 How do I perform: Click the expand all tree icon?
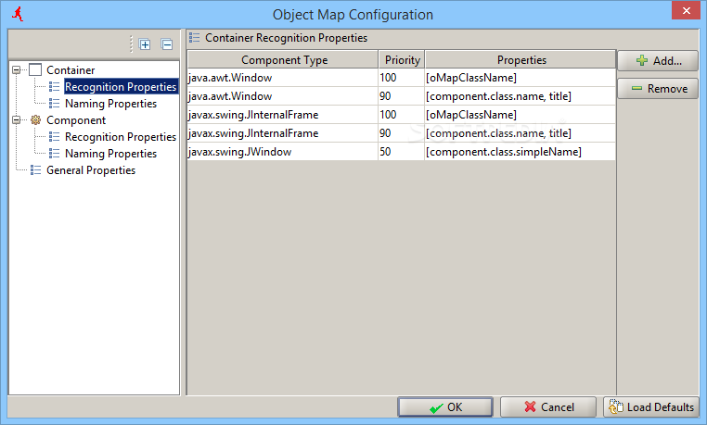click(x=145, y=44)
